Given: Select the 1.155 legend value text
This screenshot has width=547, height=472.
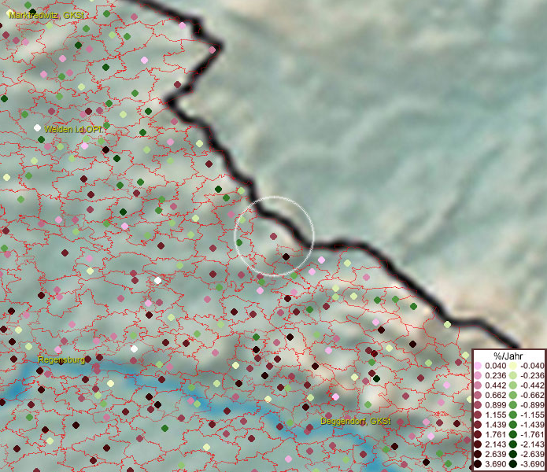Looking at the screenshot, I should point(495,415).
